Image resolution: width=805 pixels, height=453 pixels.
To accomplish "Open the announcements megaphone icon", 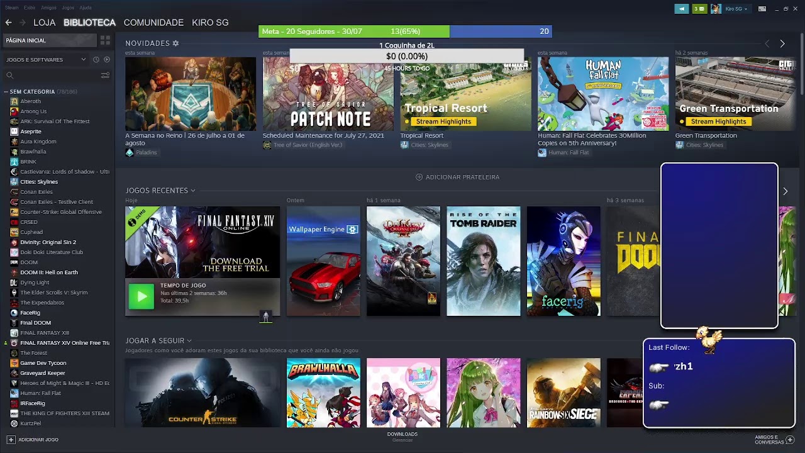I will pos(682,9).
